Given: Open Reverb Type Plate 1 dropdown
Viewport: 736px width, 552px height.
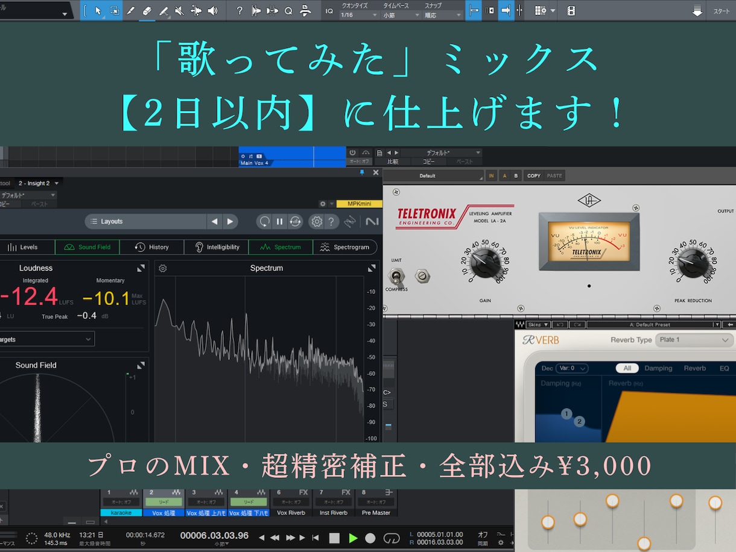Looking at the screenshot, I should [694, 340].
